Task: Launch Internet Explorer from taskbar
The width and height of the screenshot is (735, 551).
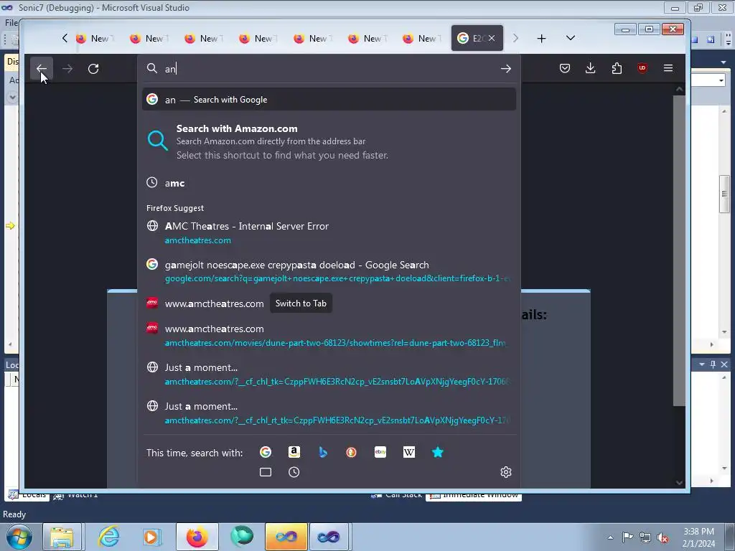Action: point(109,537)
